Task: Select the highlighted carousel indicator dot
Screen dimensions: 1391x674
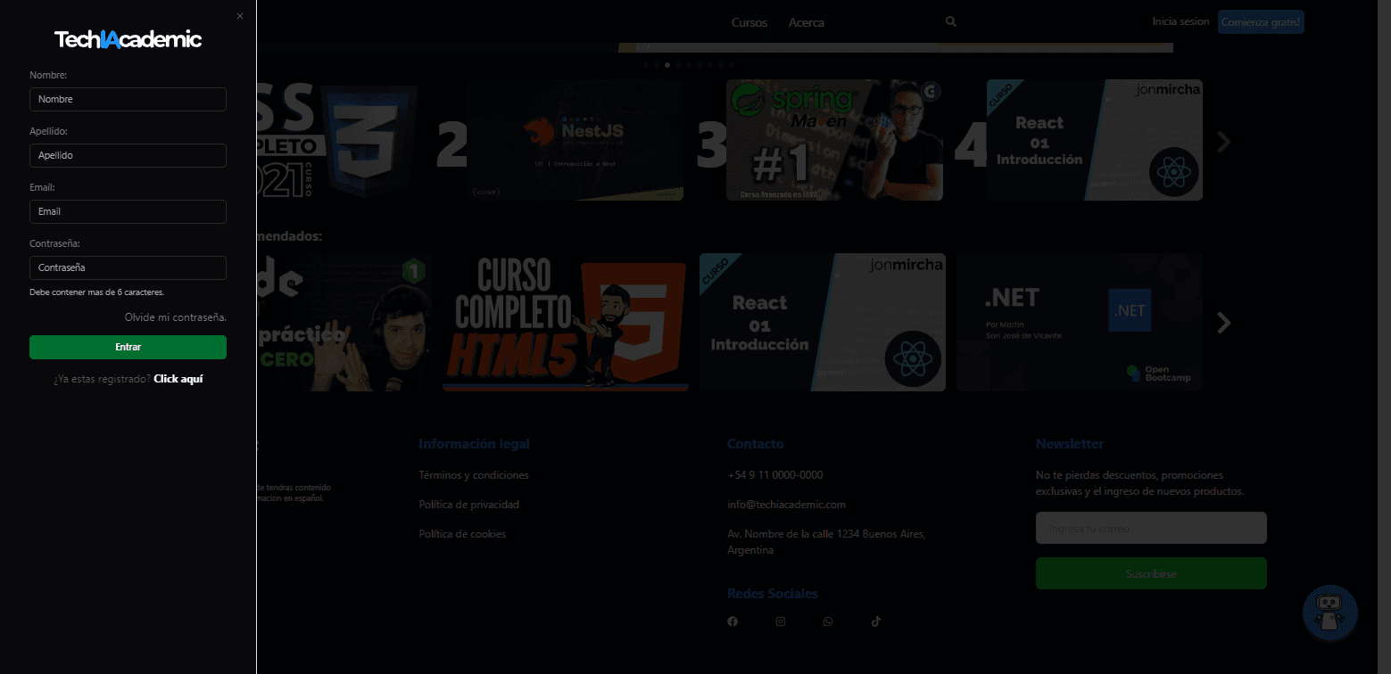Action: click(667, 65)
